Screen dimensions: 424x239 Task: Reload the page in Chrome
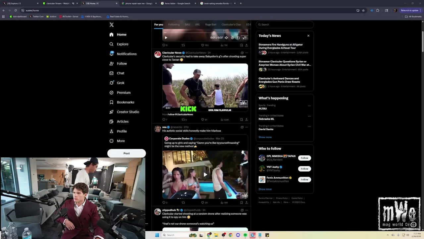tap(15, 10)
